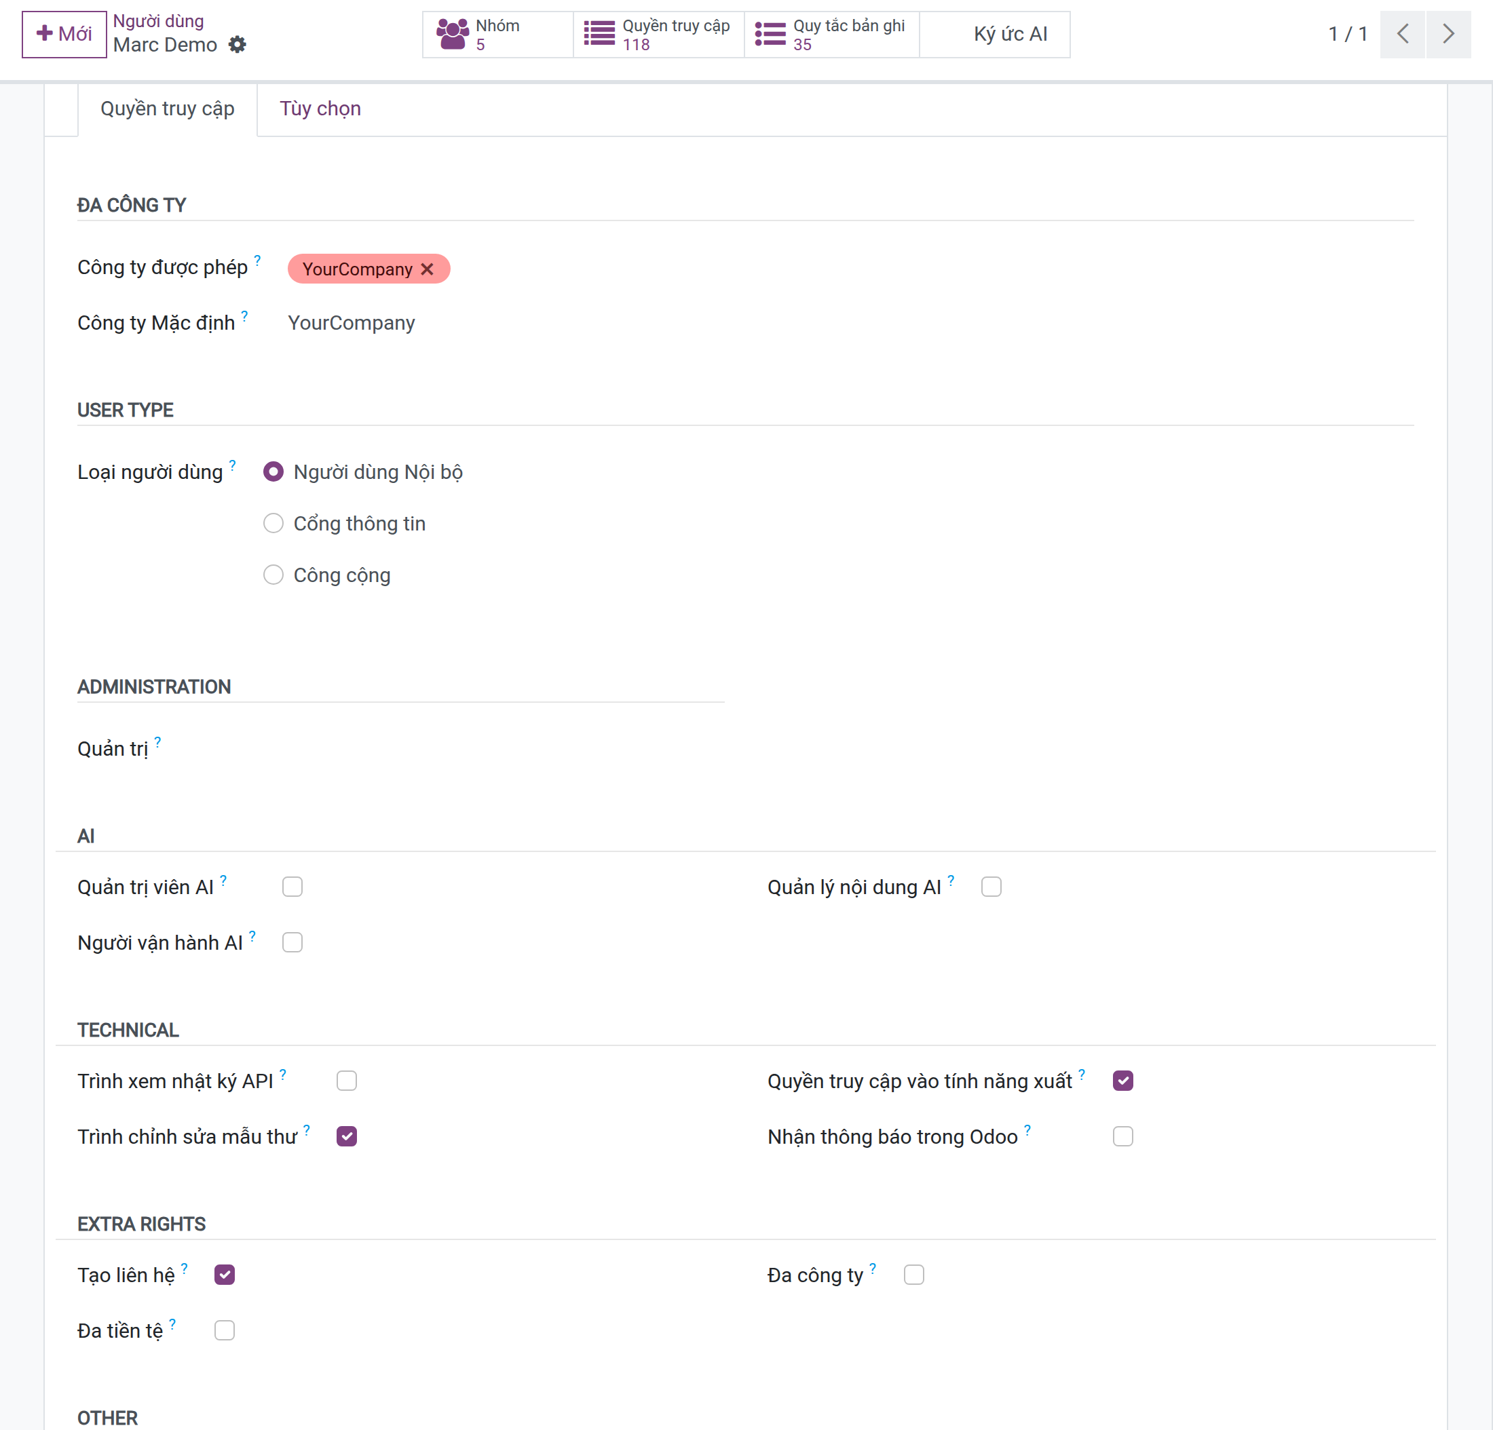Viewport: 1493px width, 1430px height.
Task: Open the Ký ức AI button
Action: pyautogui.click(x=1010, y=35)
